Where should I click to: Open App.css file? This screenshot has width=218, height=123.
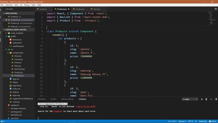[16, 79]
